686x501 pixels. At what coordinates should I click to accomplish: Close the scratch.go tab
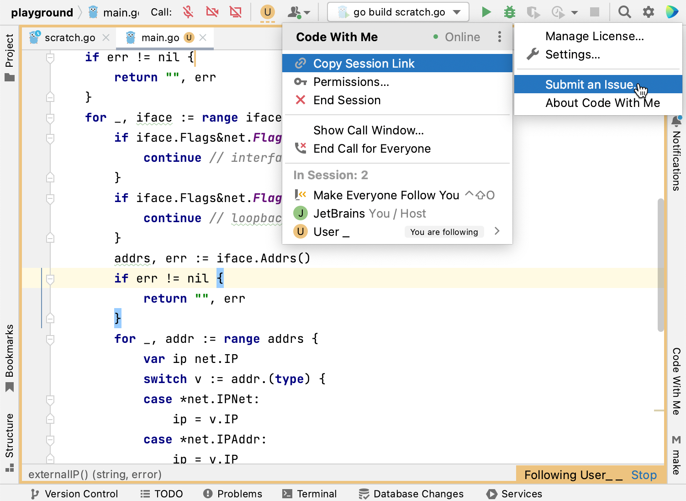tap(106, 37)
